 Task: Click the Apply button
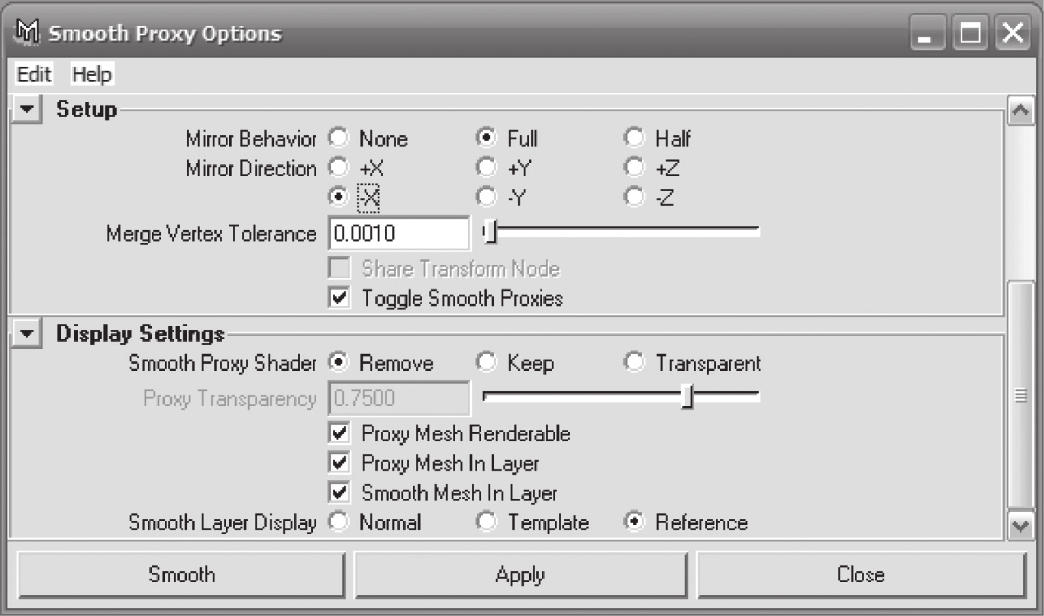520,574
